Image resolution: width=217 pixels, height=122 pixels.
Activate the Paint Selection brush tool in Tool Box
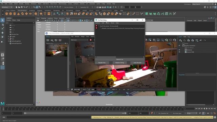(2, 28)
